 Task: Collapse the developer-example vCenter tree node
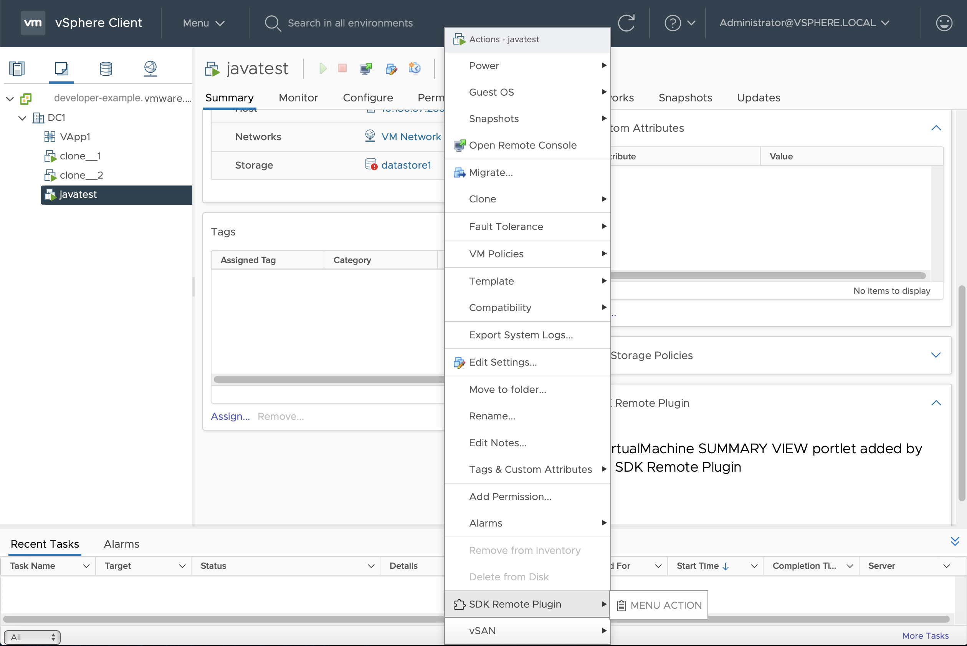[10, 99]
